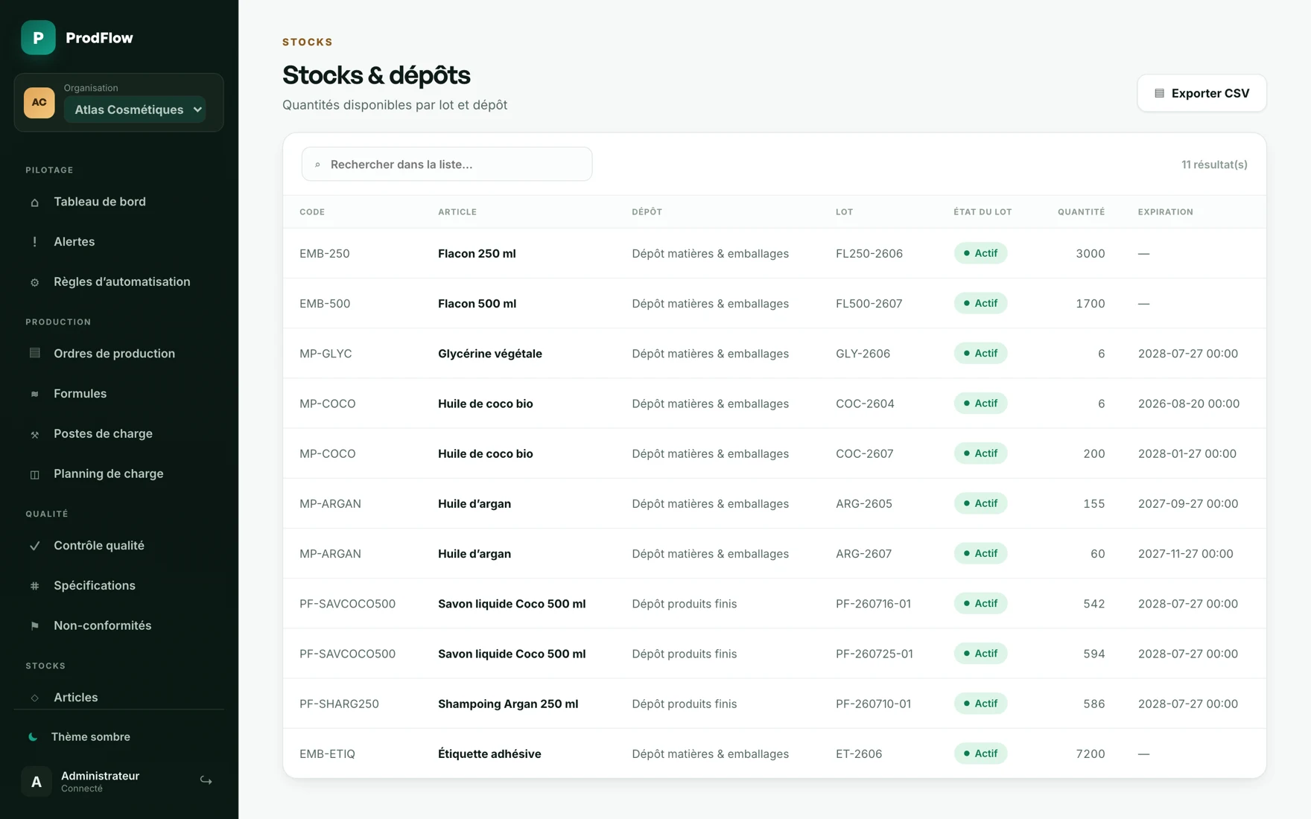Sort by the CODE column header
The width and height of the screenshot is (1311, 819).
pyautogui.click(x=312, y=212)
